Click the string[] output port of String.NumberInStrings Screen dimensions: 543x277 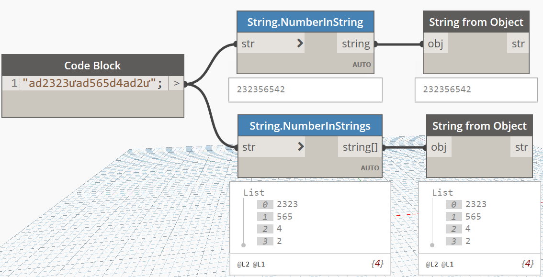[x=360, y=147]
